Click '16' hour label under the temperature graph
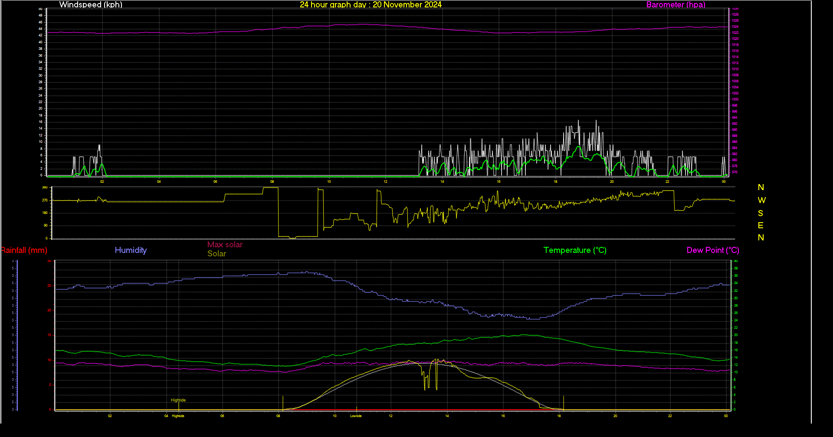Viewport: 833px width, 437px height. pos(503,416)
